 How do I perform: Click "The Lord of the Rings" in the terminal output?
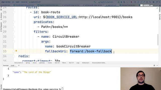click(x=36, y=72)
